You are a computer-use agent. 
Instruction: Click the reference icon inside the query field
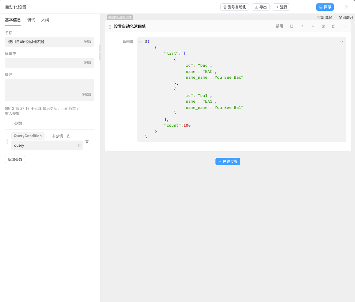coord(80,145)
